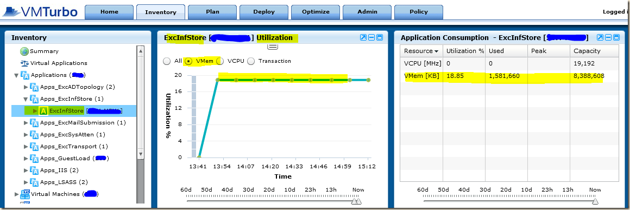Expand the Virtual Machines tree node
This screenshot has height=210, width=630.
(x=16, y=194)
